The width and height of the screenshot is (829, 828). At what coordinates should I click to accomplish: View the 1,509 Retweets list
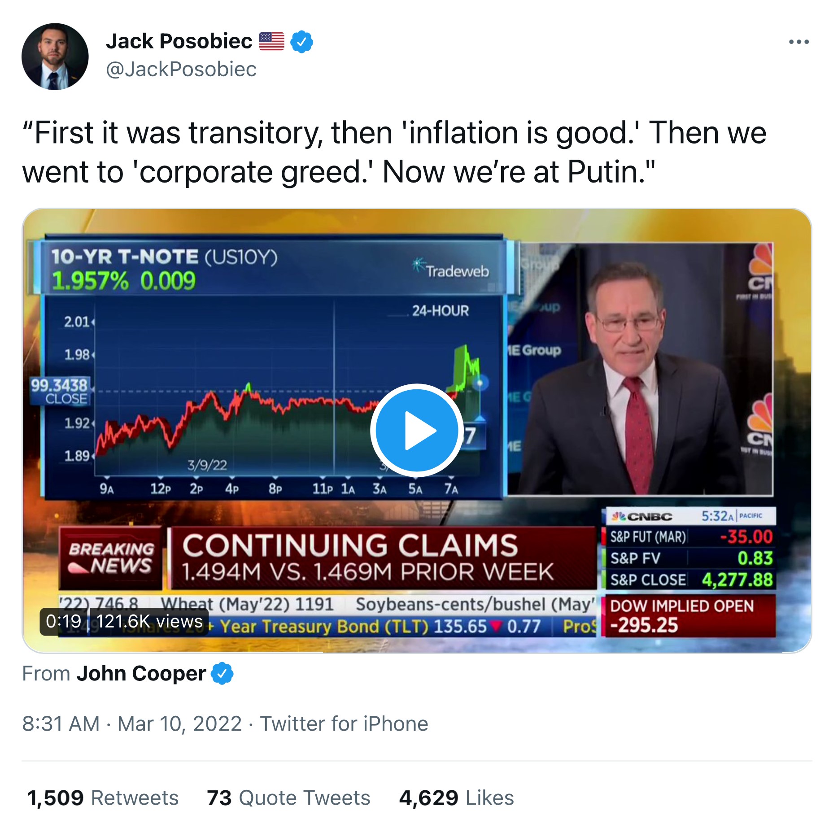click(103, 798)
